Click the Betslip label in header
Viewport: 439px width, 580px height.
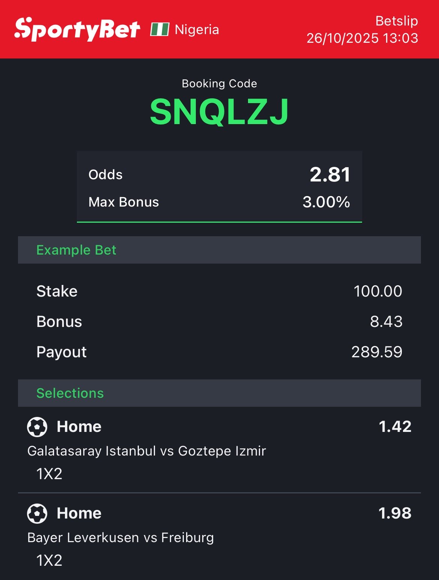coord(397,21)
